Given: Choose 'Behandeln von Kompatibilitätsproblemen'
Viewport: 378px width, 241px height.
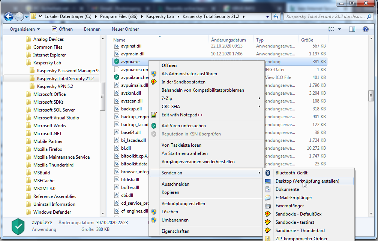Looking at the screenshot, I should click(x=206, y=90).
